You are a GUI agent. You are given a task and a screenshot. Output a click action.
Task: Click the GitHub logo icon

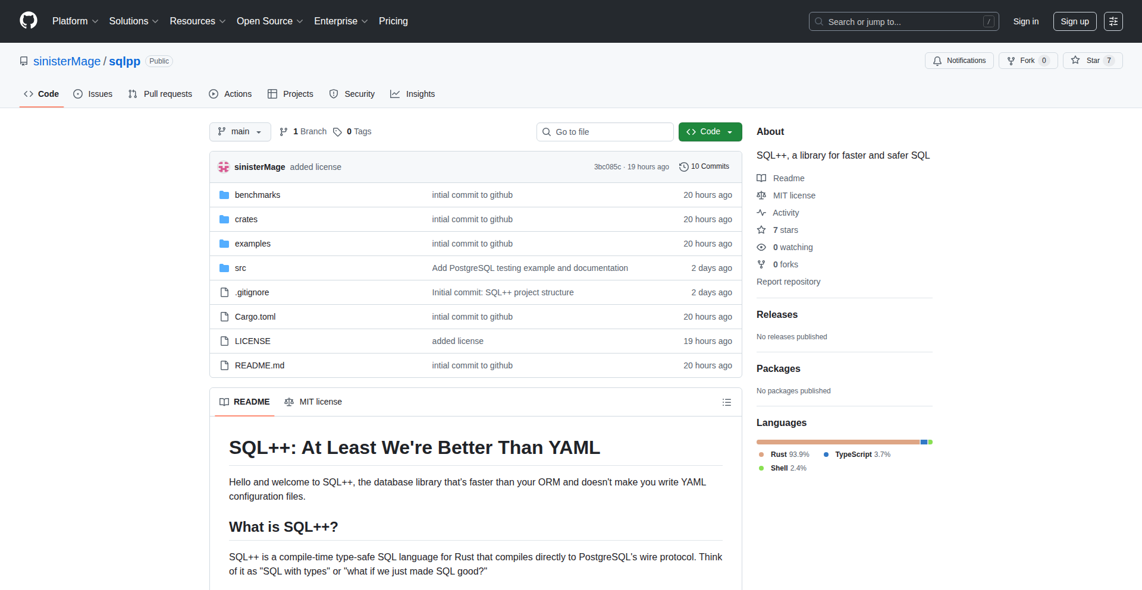tap(29, 21)
